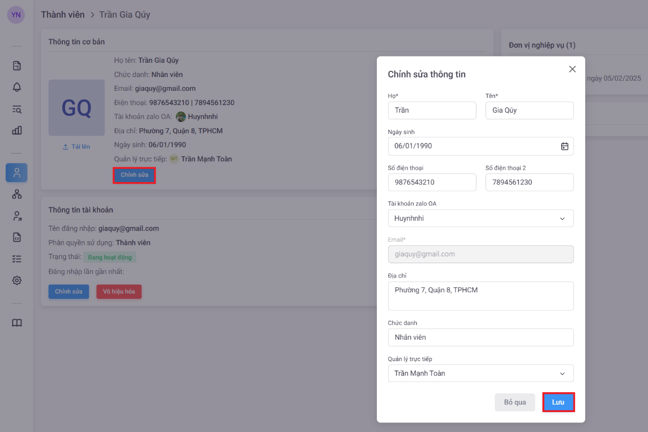Click the red Vô hiệu hóa button
The image size is (648, 432).
(118, 292)
